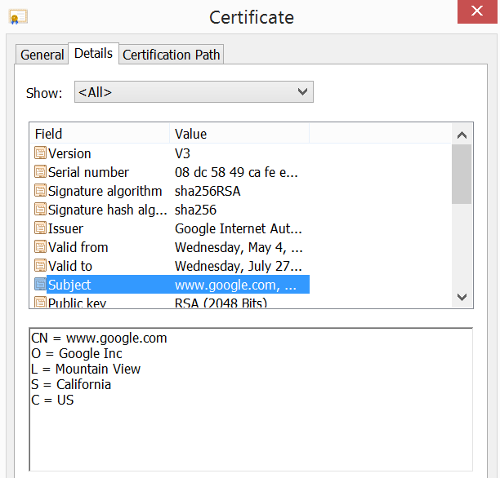The width and height of the screenshot is (500, 478).
Task: Select the Details tab
Action: (93, 53)
